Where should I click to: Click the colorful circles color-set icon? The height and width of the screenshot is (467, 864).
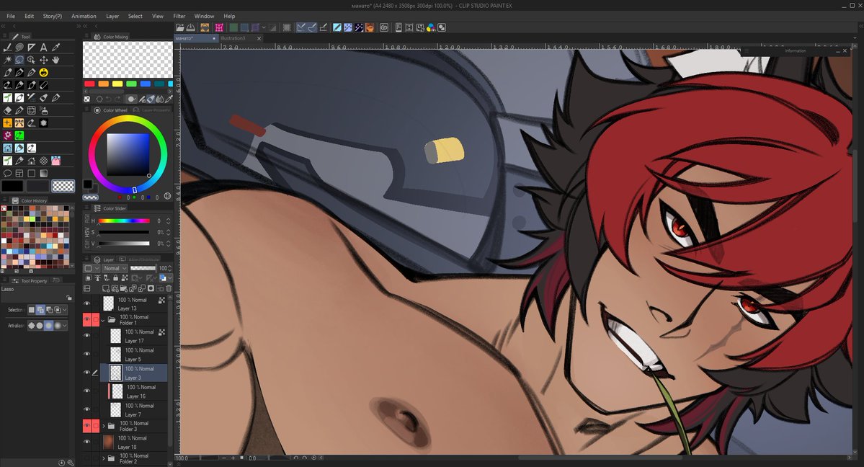tap(431, 27)
